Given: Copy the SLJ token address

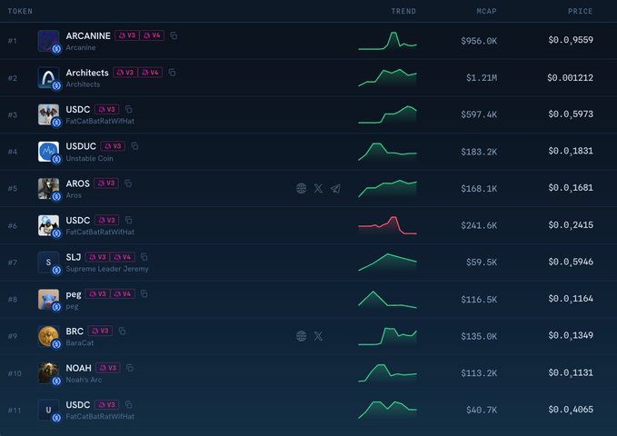Looking at the screenshot, I should (144, 257).
